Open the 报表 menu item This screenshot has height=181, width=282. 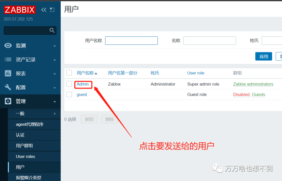click(30, 73)
